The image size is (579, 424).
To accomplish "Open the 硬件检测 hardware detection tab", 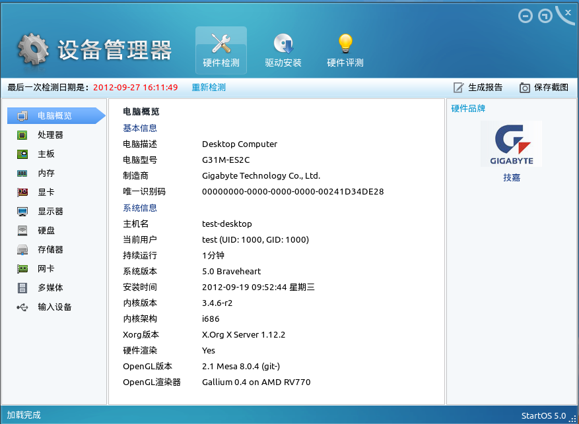I will coord(221,50).
